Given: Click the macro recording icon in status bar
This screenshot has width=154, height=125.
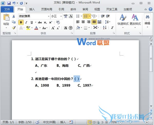Looking at the screenshot, I should click(x=71, y=122).
